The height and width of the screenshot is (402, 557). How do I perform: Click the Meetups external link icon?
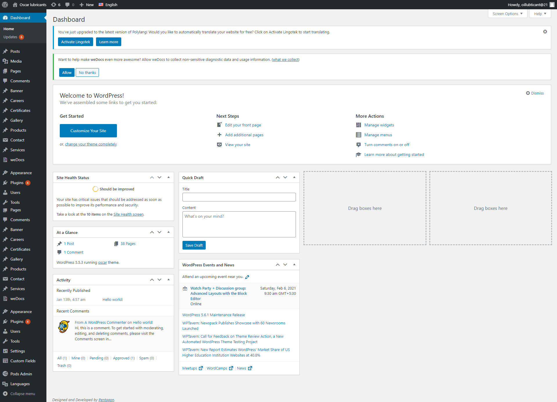[x=201, y=368]
